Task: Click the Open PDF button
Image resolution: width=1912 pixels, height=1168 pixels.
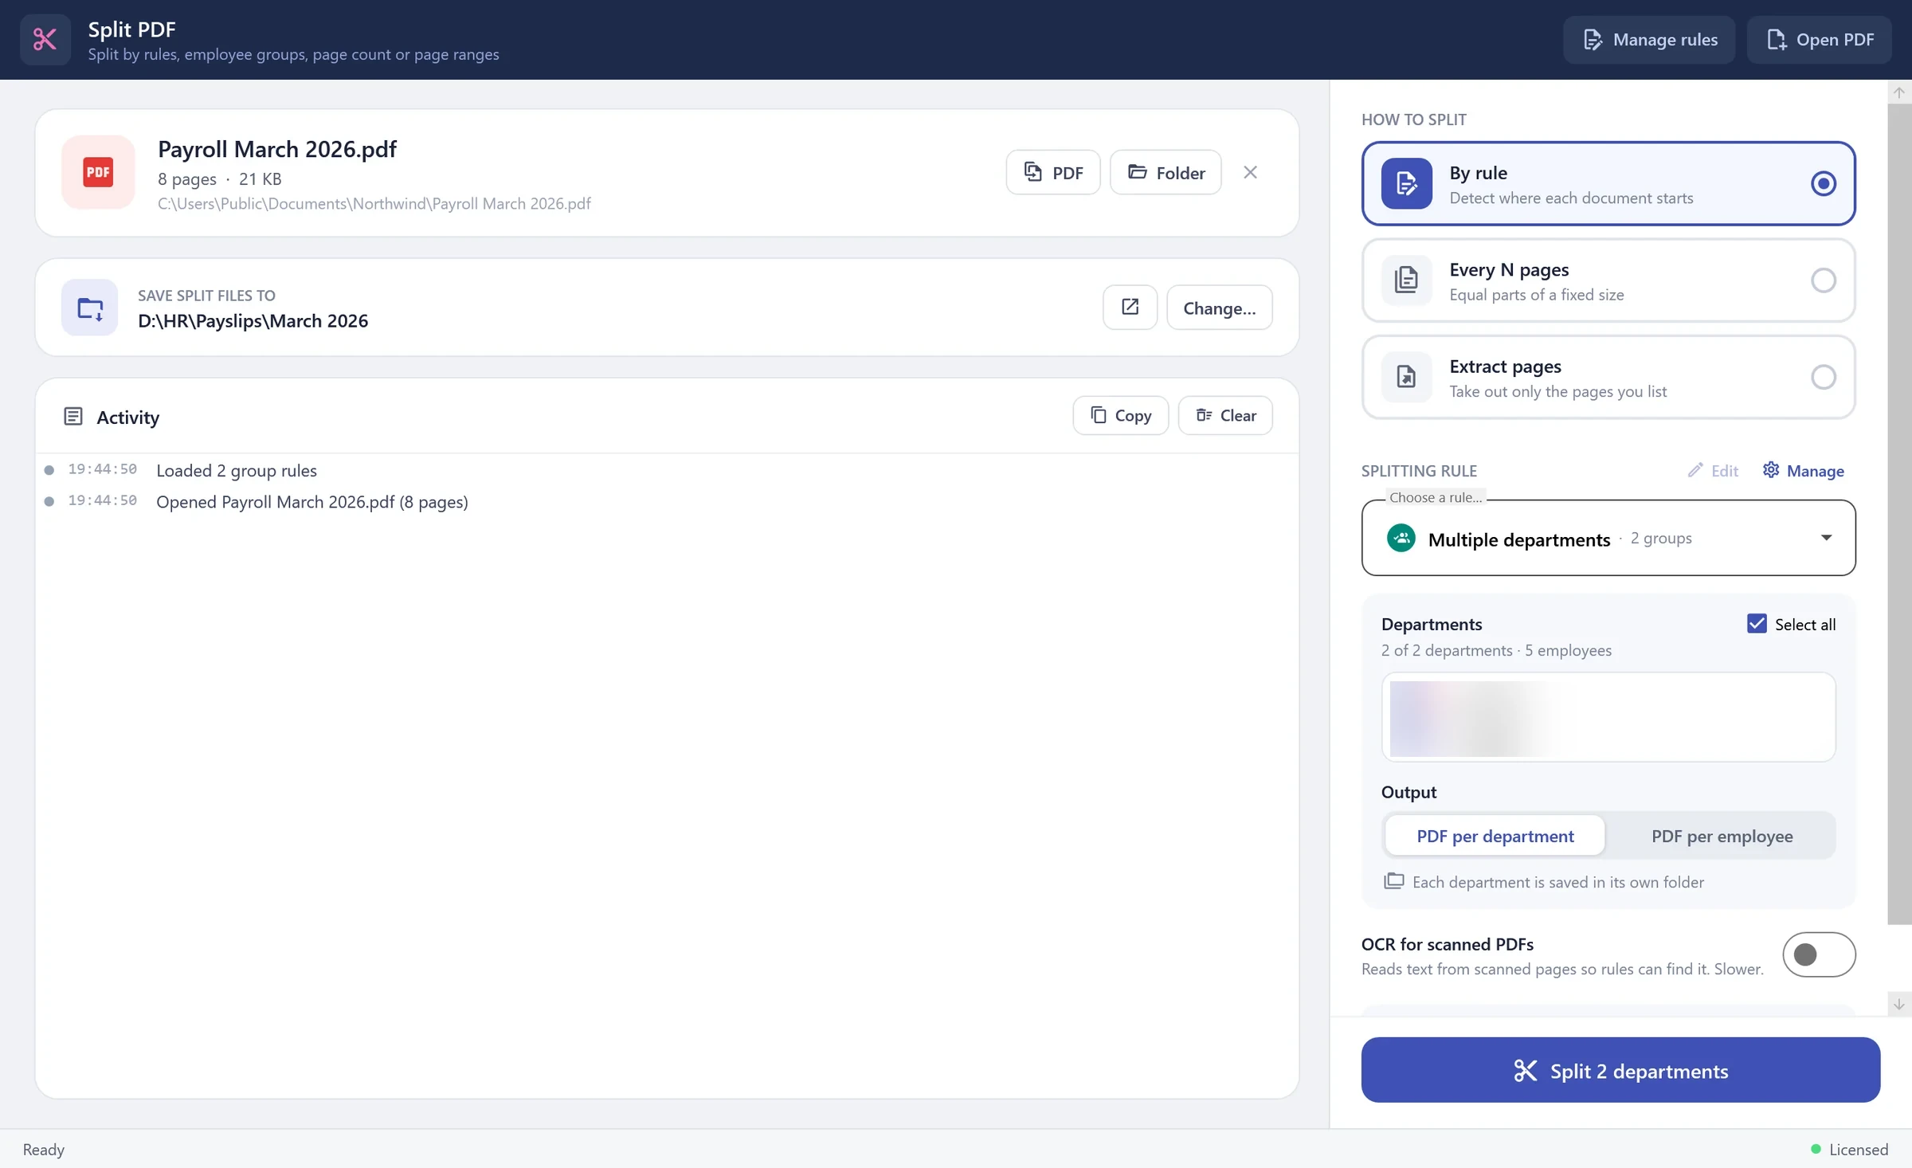Action: (x=1819, y=40)
